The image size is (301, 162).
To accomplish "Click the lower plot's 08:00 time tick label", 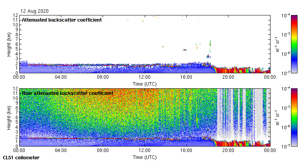I will [103, 150].
